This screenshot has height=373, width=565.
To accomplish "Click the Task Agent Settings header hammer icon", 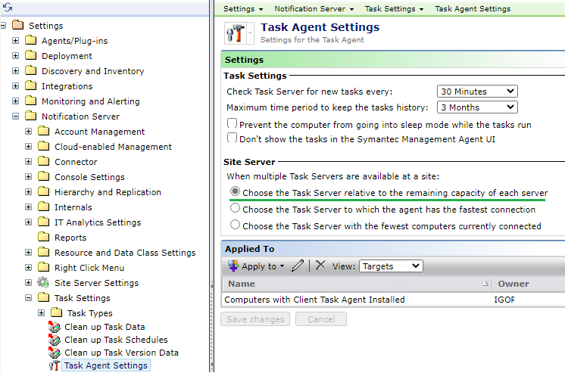I will point(236,33).
